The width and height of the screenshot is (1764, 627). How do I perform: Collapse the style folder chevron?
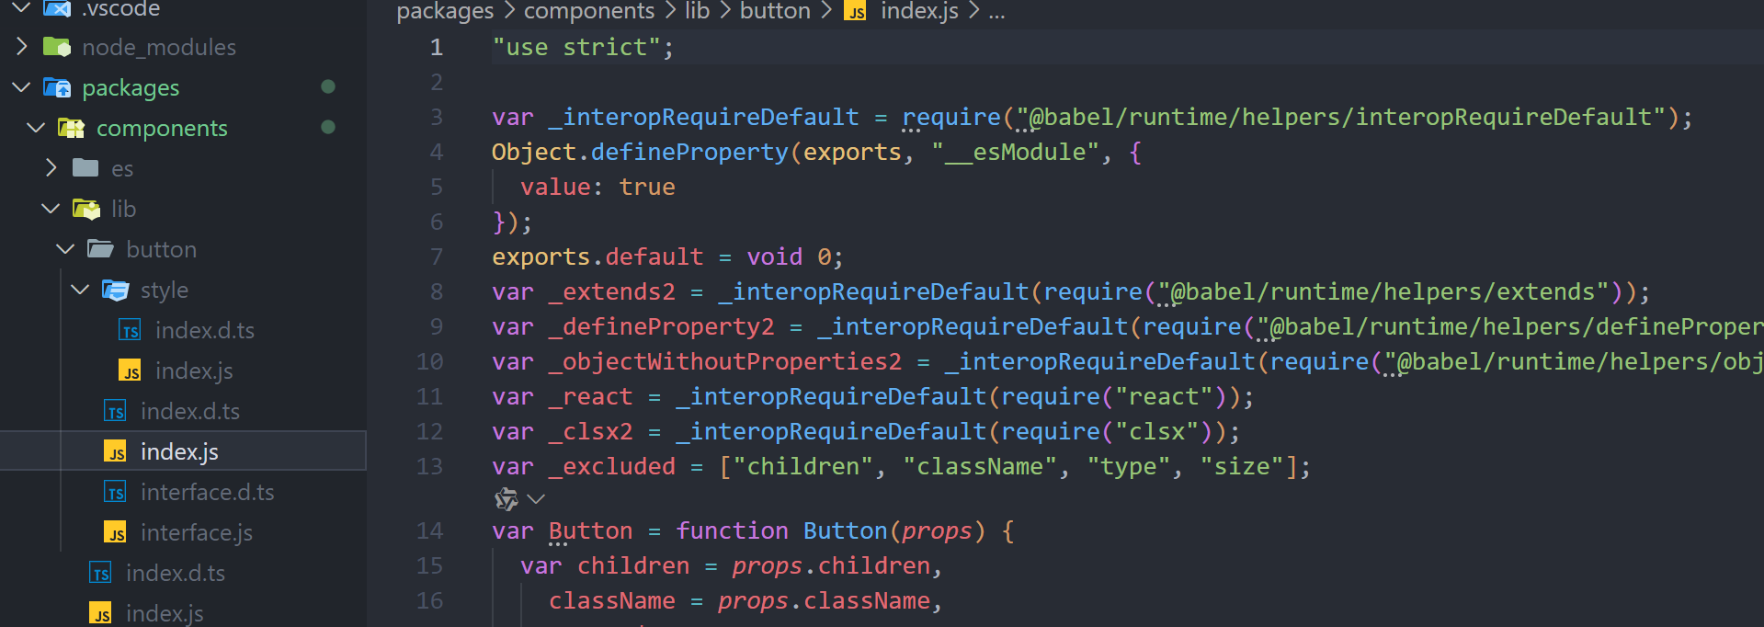(80, 290)
